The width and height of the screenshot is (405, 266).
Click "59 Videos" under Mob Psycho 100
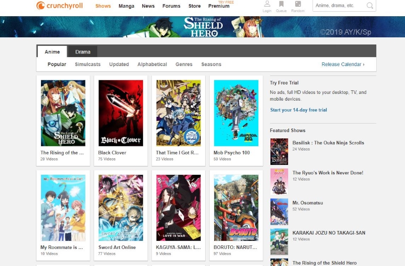click(x=222, y=159)
